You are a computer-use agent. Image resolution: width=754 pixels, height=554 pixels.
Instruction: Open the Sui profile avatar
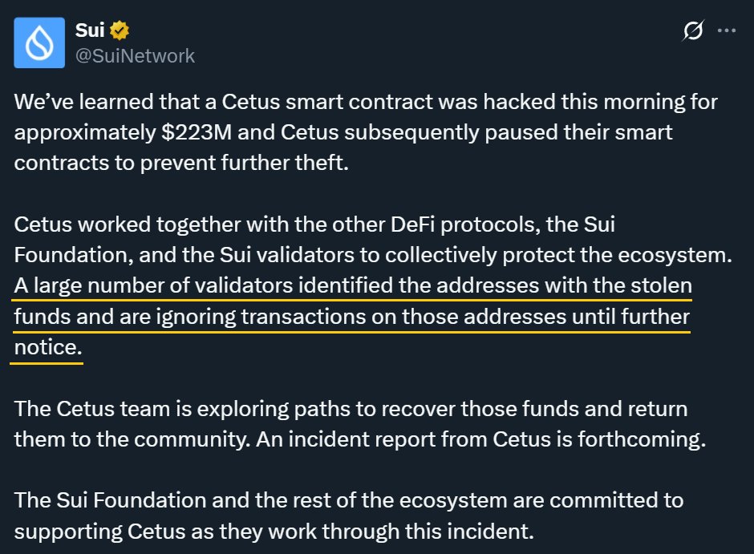(x=39, y=42)
